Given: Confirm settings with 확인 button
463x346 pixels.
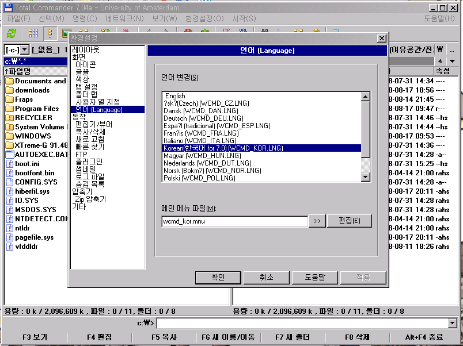Looking at the screenshot, I should coord(218,278).
